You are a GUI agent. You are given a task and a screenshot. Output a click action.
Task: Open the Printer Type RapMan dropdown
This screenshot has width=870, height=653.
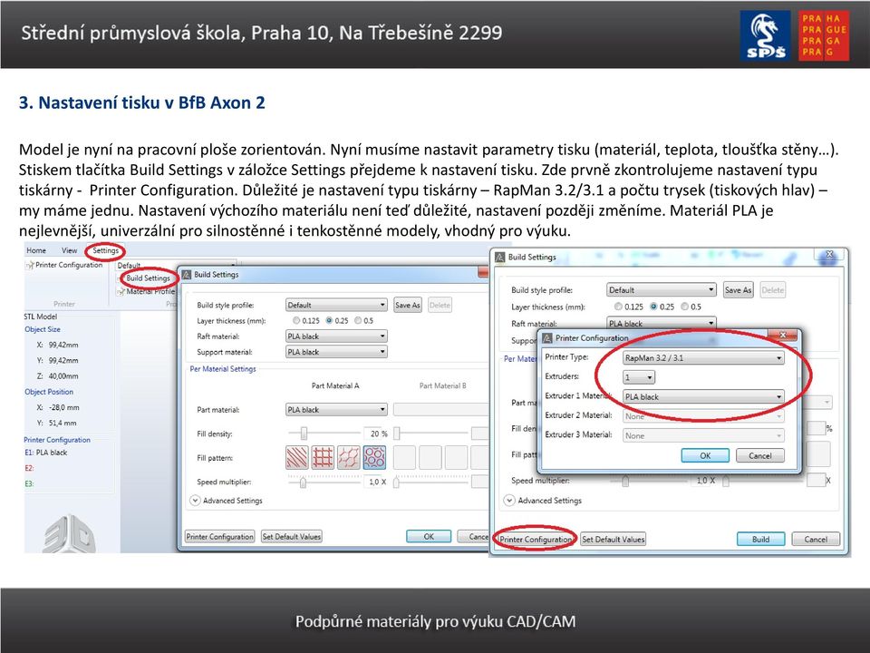[703, 357]
